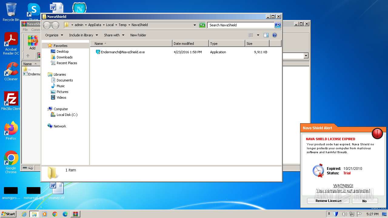This screenshot has height=218, width=388.
Task: Open Media Player taskbar icon
Action: 45,214
